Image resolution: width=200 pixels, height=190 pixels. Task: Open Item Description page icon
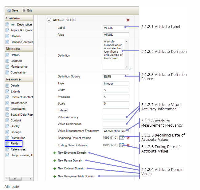pos(7,24)
